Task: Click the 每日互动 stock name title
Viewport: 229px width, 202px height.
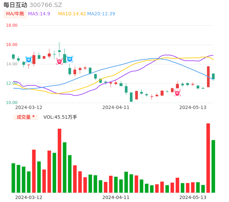Action: [x=15, y=5]
